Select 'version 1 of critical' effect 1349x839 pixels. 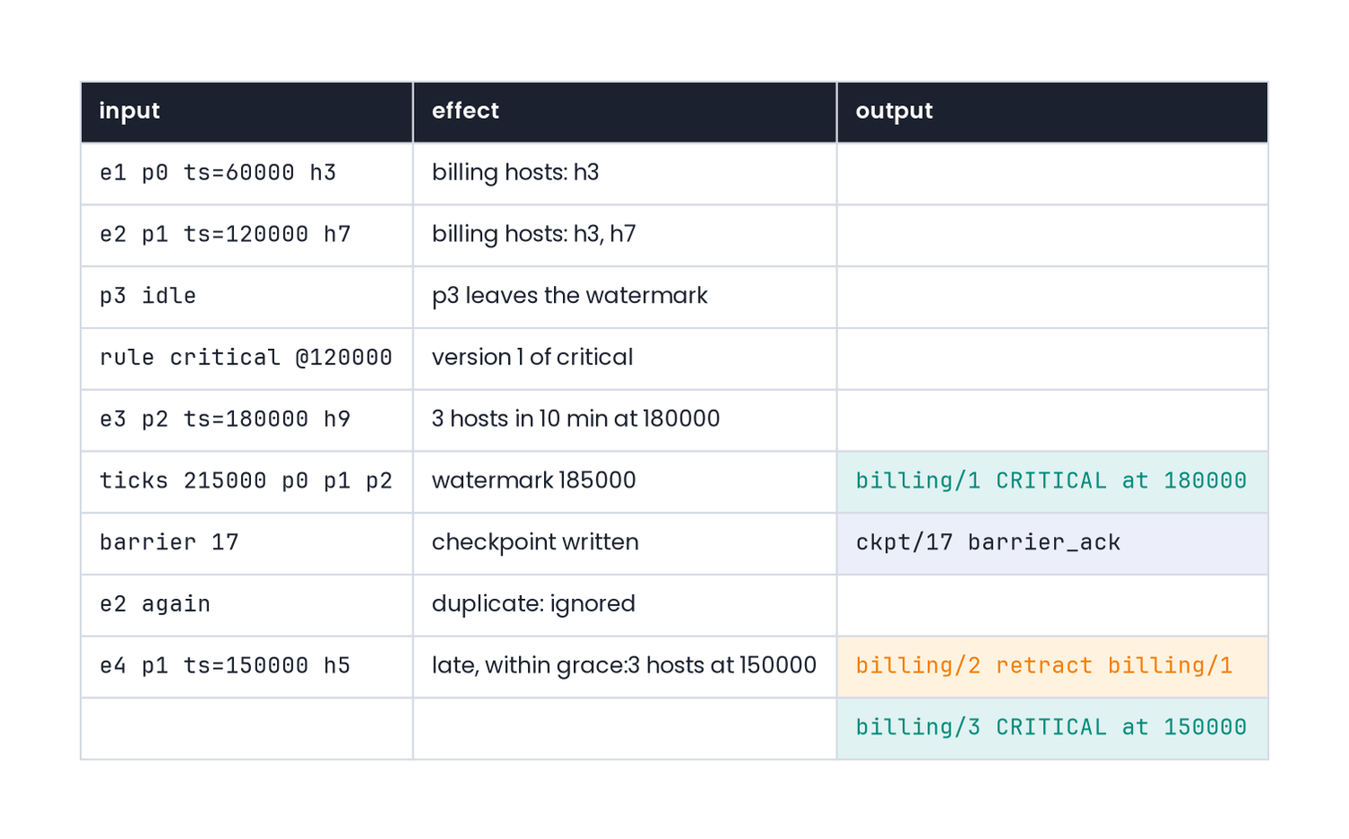click(625, 359)
